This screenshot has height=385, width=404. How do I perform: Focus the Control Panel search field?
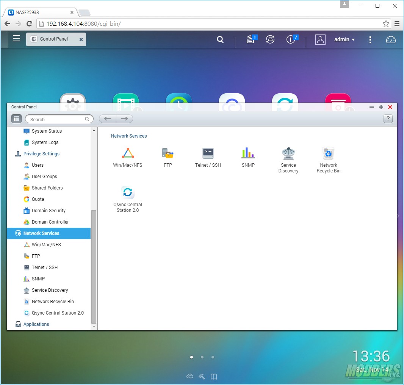tap(59, 119)
